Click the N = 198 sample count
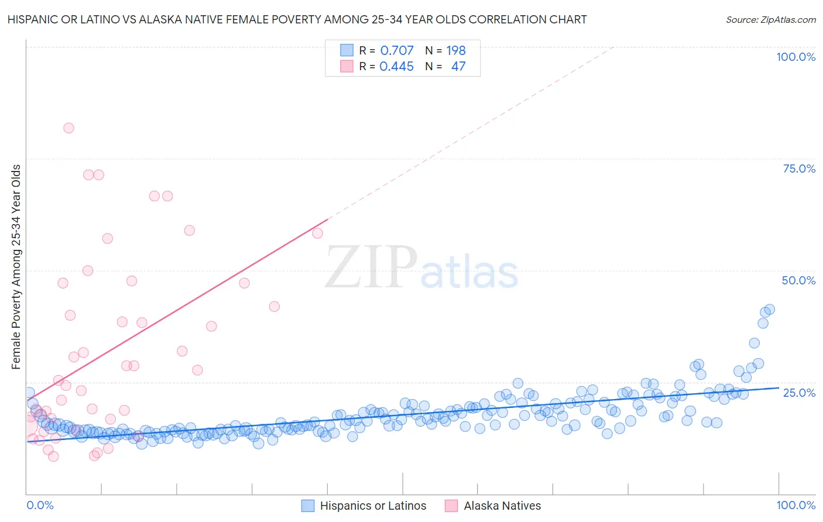This screenshot has height=522, width=823. (445, 50)
